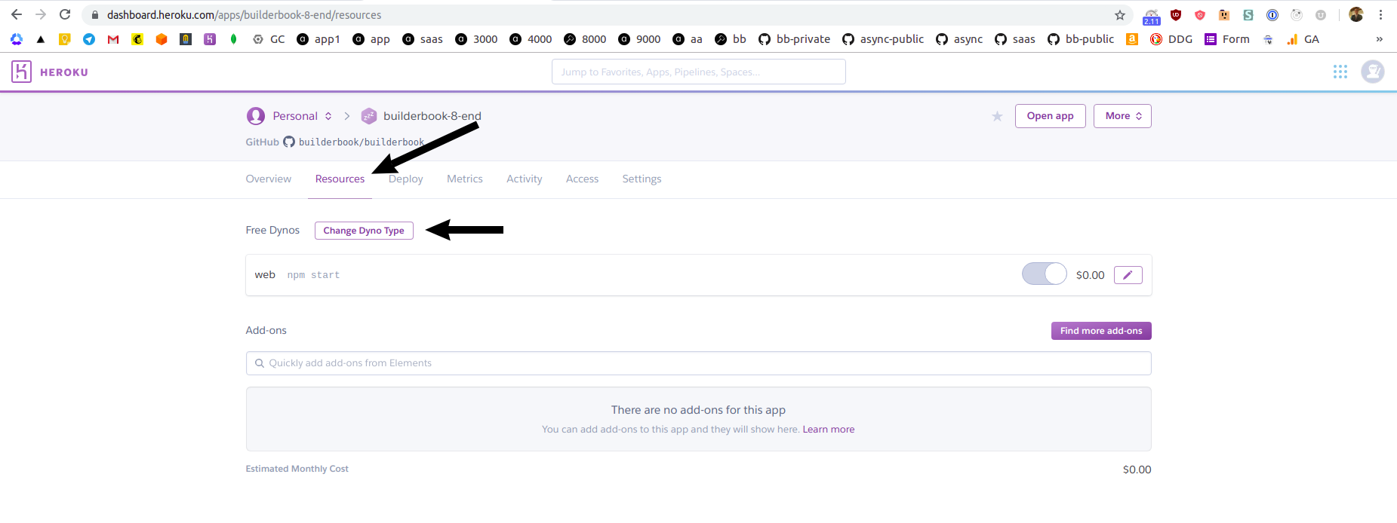This screenshot has width=1397, height=523.
Task: Reload the page with the refresh icon
Action: pos(65,14)
